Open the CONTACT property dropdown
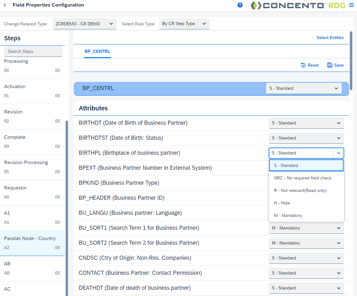 [x=306, y=273]
